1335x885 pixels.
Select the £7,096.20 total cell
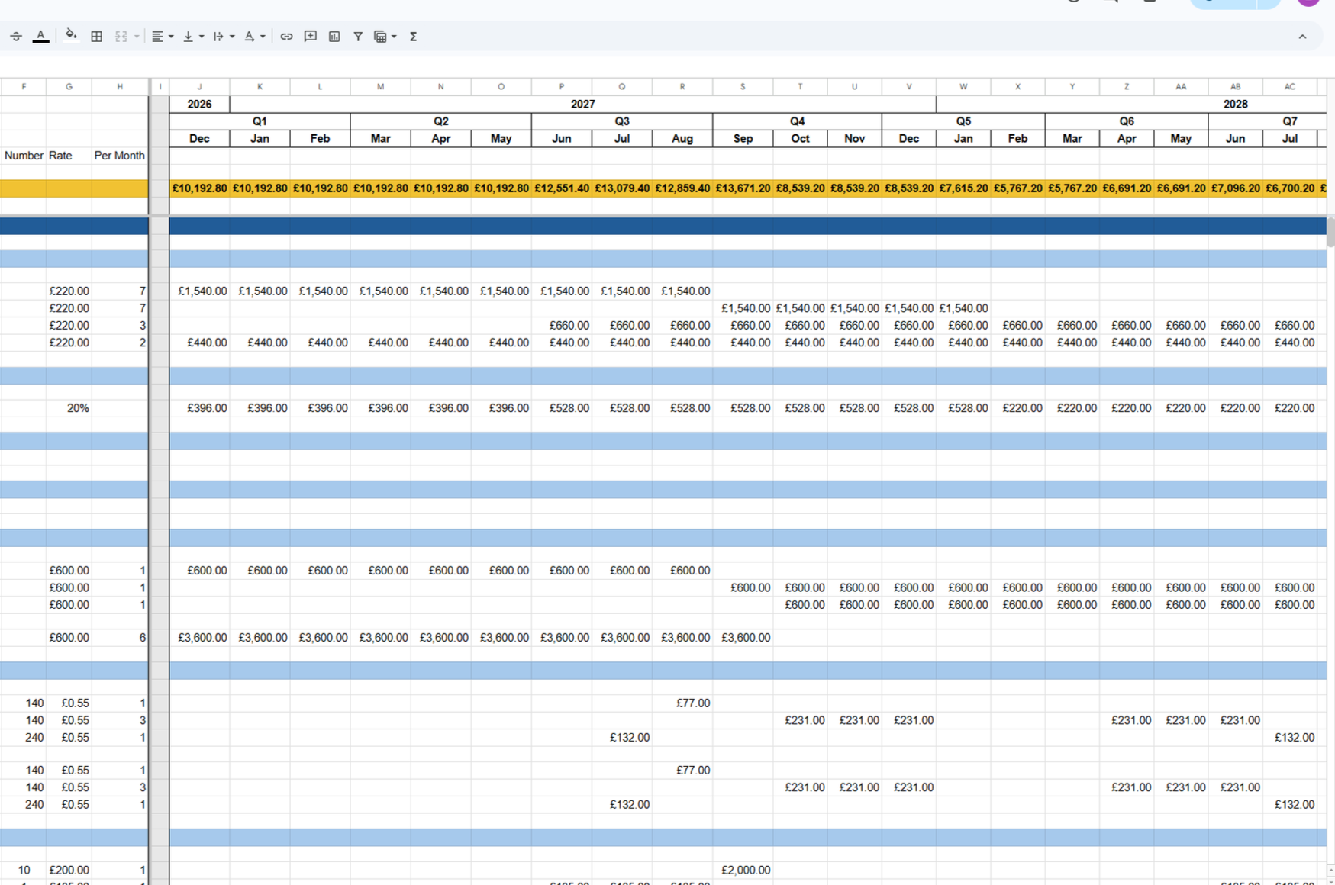pos(1235,188)
